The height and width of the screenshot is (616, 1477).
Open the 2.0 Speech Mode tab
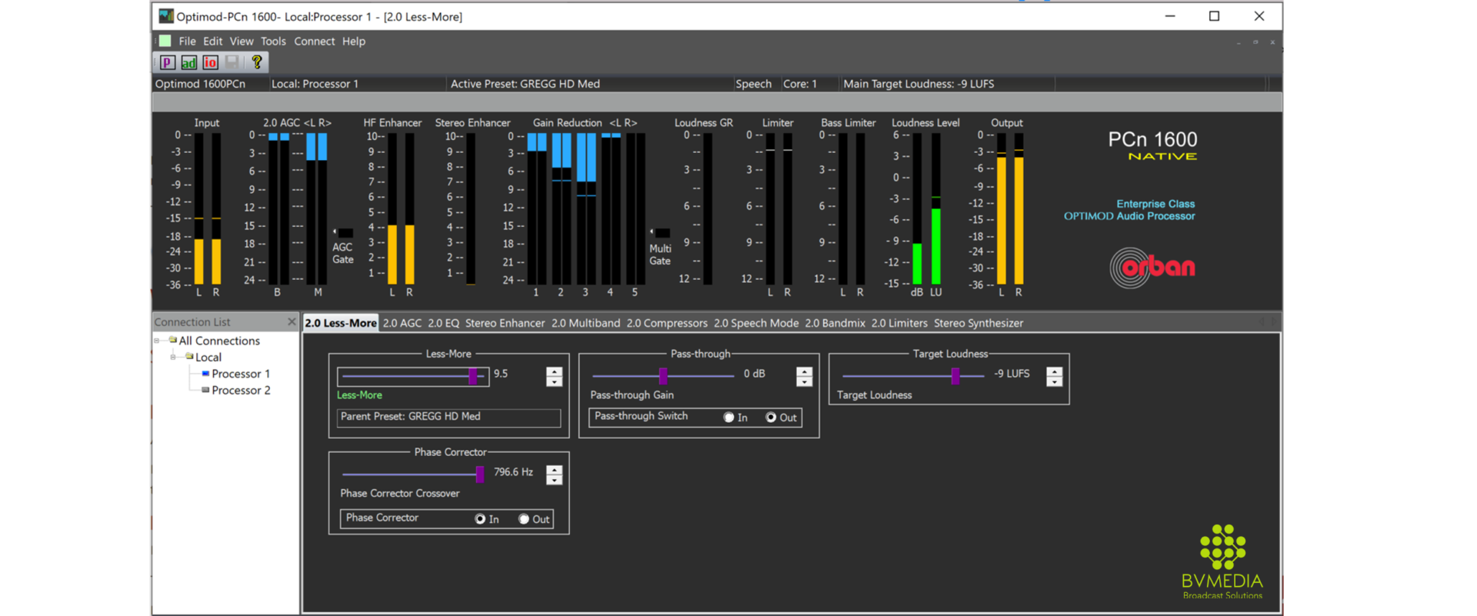tap(756, 323)
